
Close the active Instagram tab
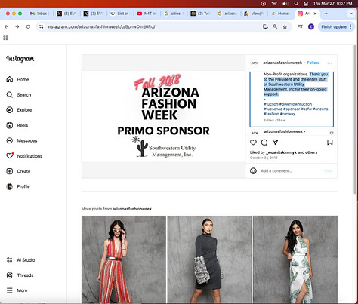[x=315, y=14]
